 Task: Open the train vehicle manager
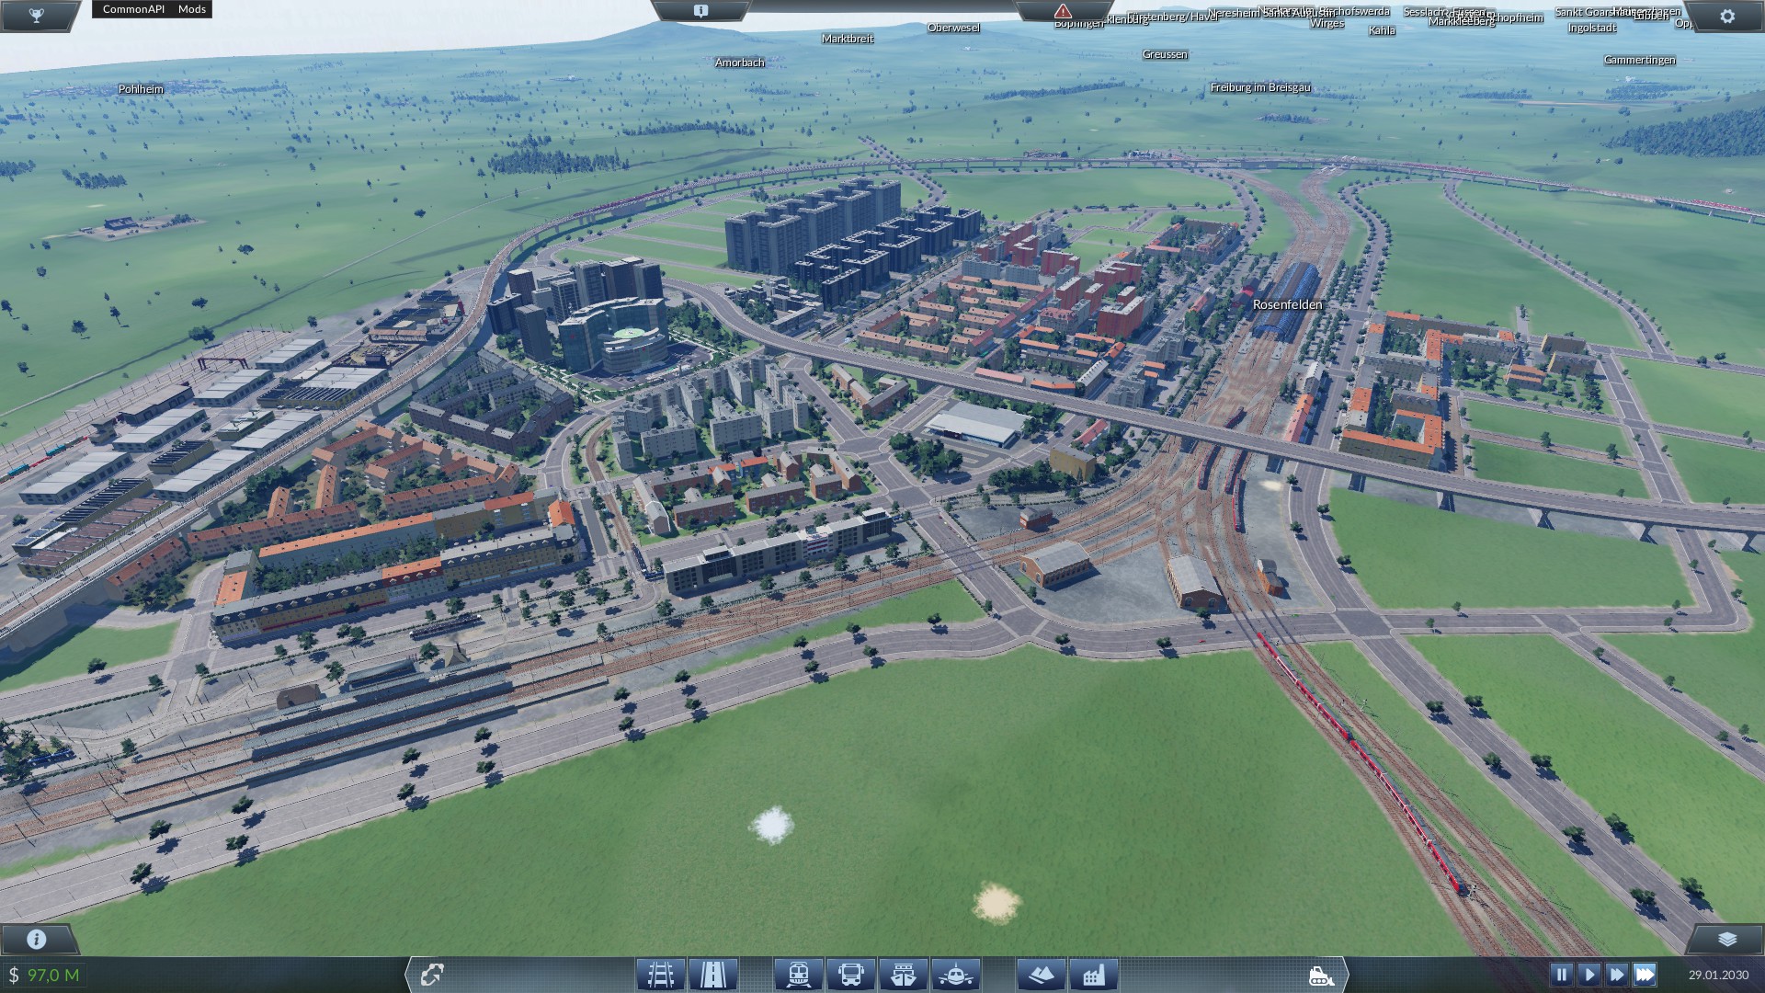click(x=798, y=974)
